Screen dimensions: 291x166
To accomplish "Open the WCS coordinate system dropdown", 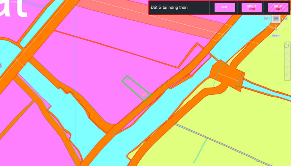I will [275, 36].
